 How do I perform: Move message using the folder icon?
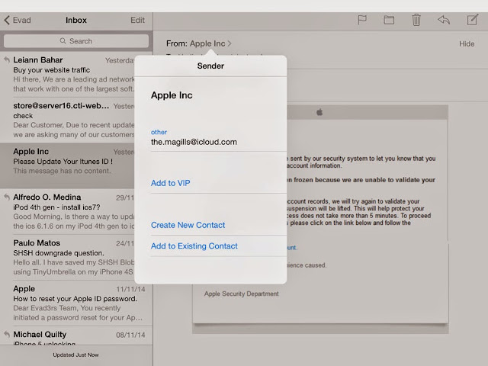[389, 21]
